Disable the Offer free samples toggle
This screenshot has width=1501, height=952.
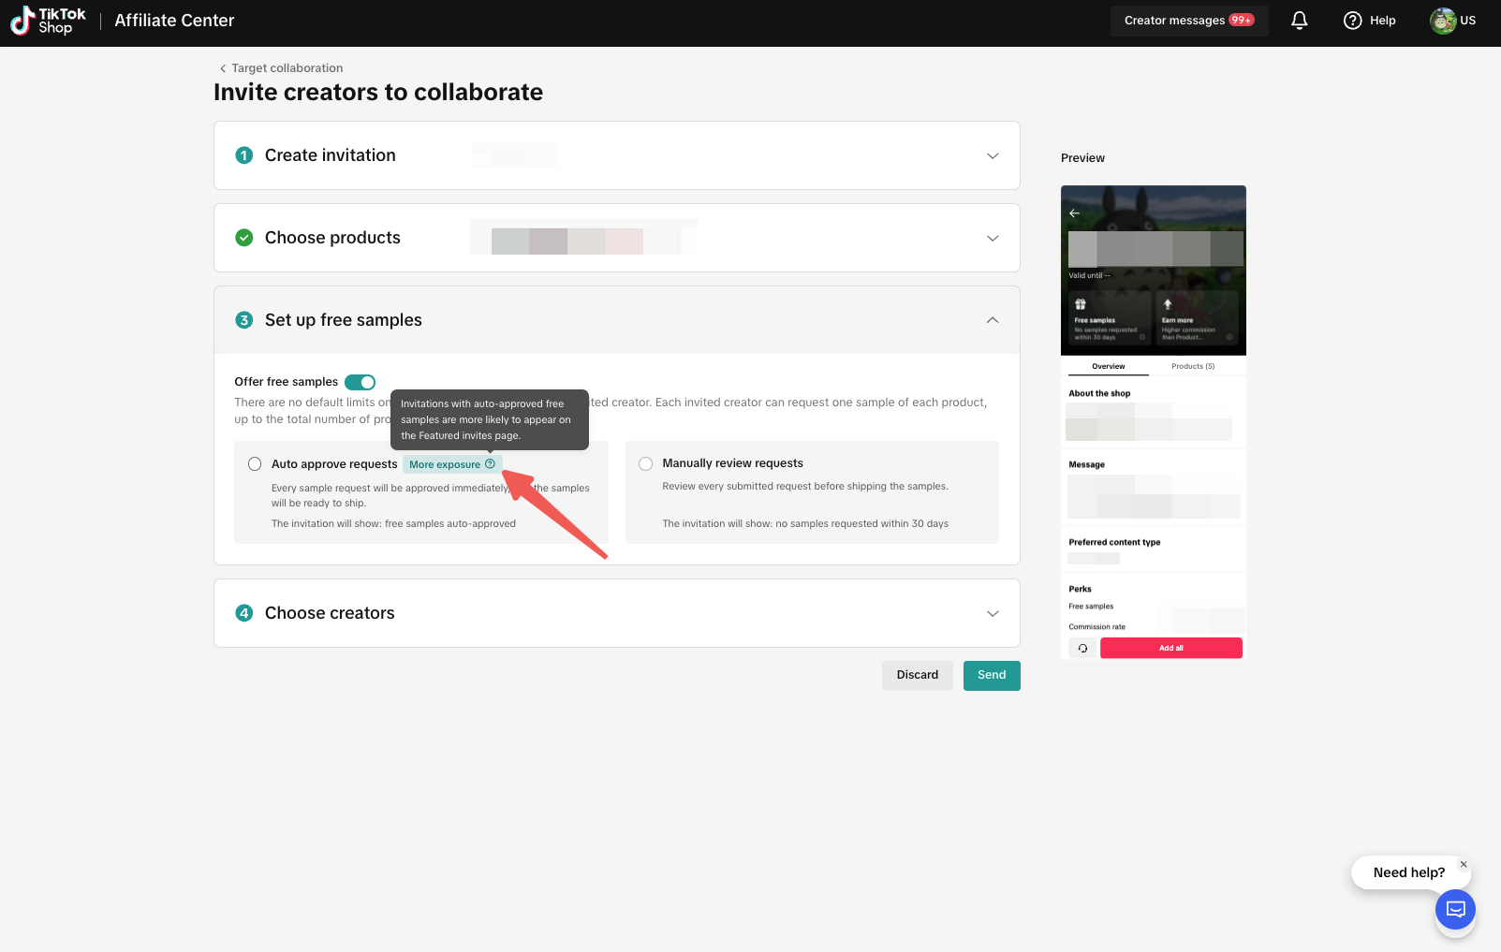pos(360,382)
